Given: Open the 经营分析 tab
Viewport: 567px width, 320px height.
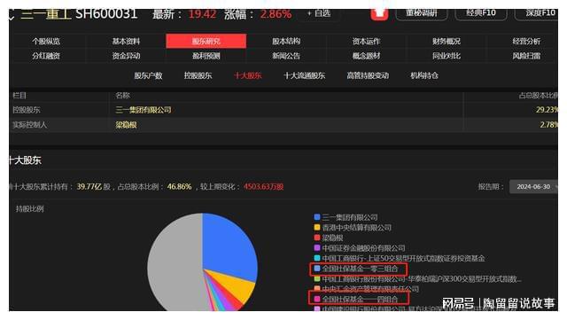Looking at the screenshot, I should pos(526,42).
